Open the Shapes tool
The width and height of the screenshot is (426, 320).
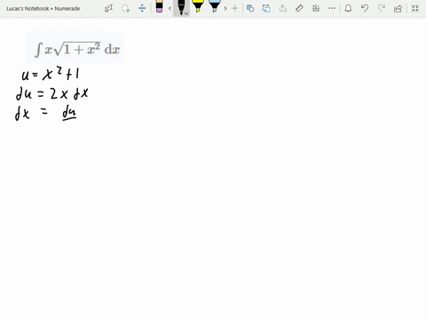(x=250, y=8)
